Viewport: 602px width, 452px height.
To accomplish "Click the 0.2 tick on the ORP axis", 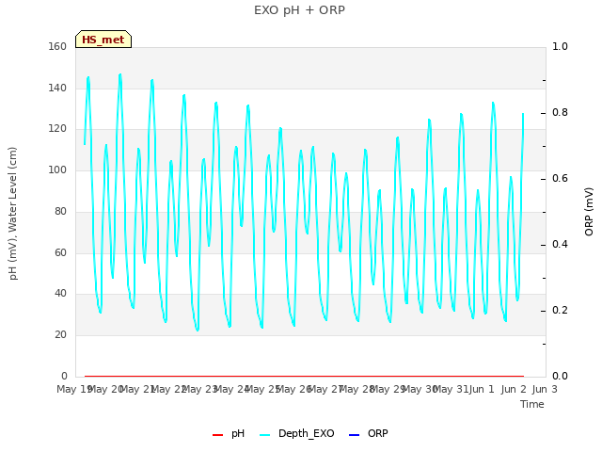I will click(560, 310).
